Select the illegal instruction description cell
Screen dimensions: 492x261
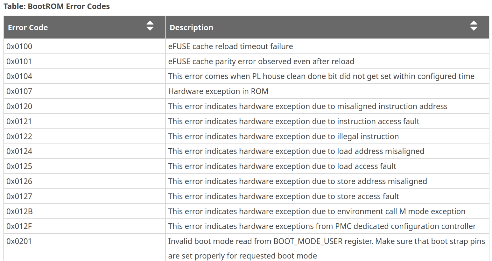tap(283, 137)
